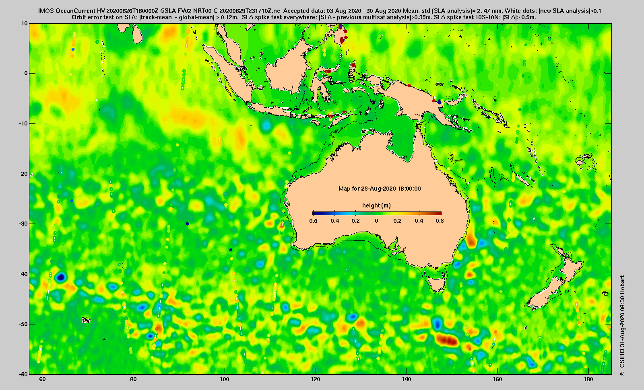Screen dimensions: 644x390
Task: Click the latitude axis label -30
Action: pyautogui.click(x=23, y=224)
